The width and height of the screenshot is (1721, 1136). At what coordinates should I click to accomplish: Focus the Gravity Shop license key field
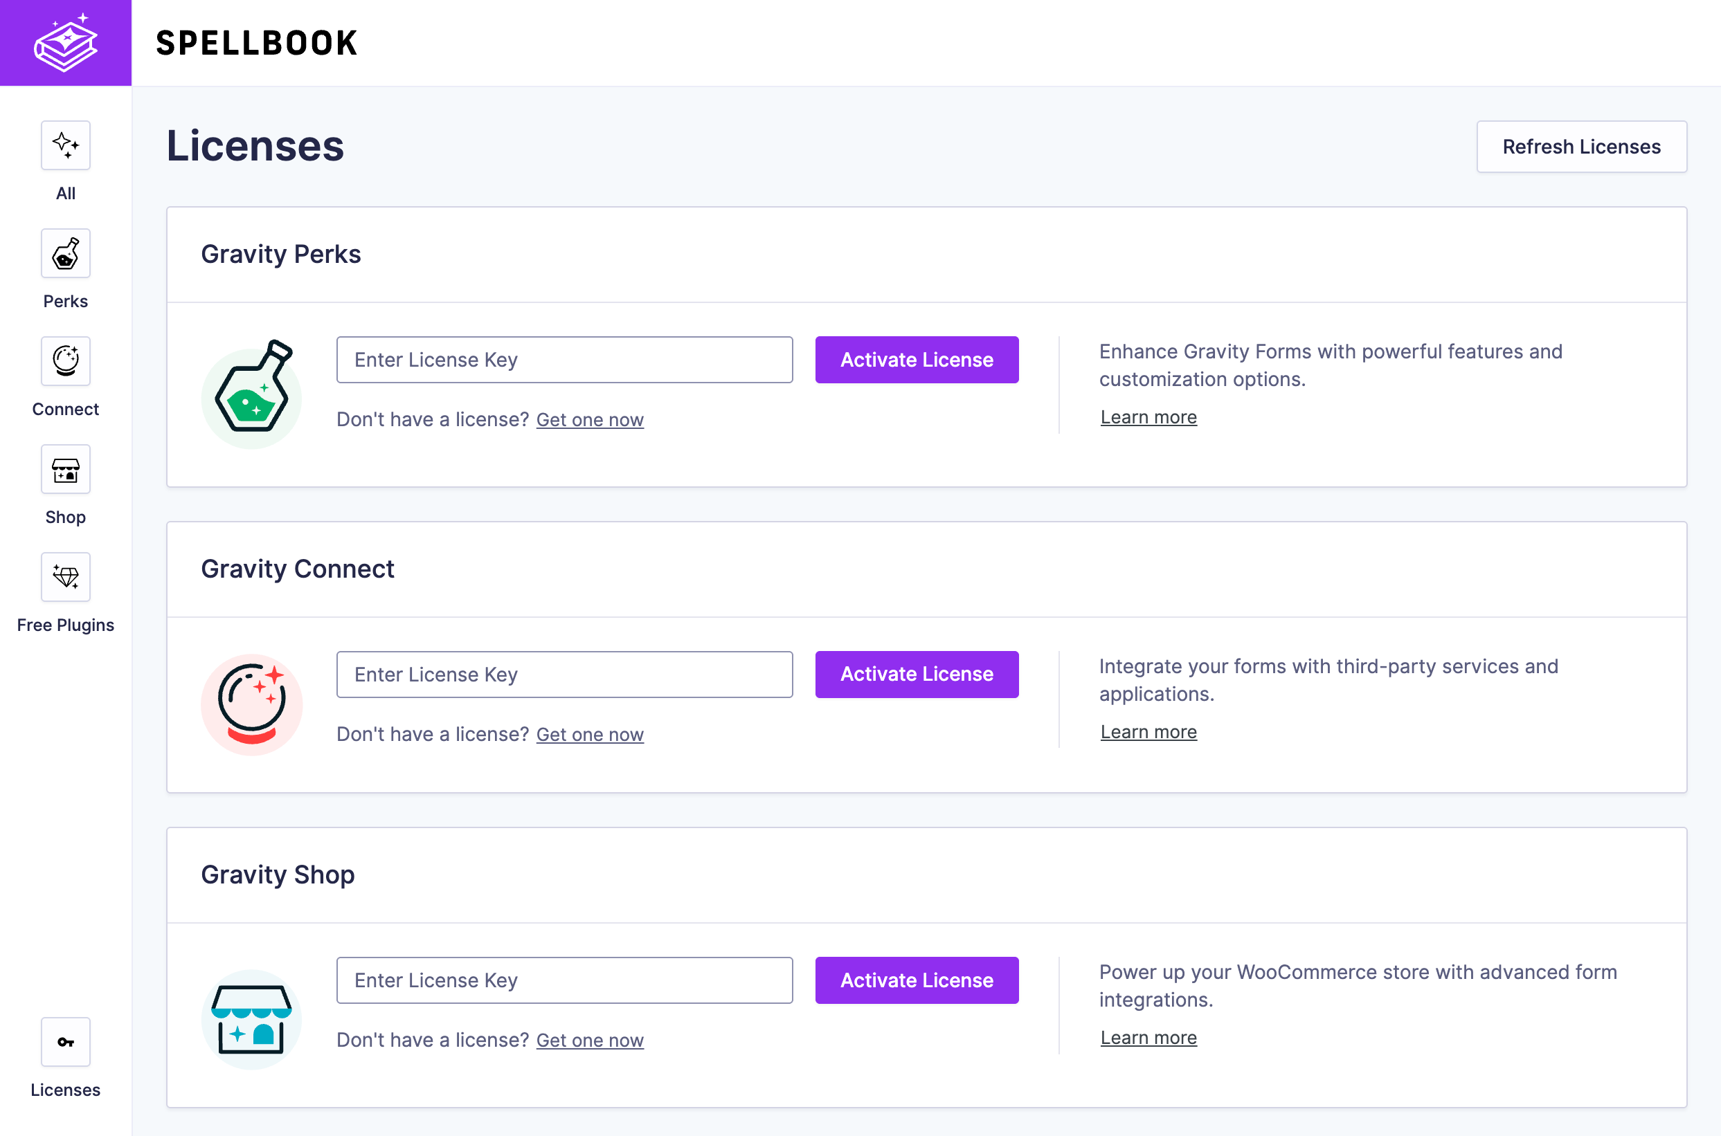click(564, 980)
